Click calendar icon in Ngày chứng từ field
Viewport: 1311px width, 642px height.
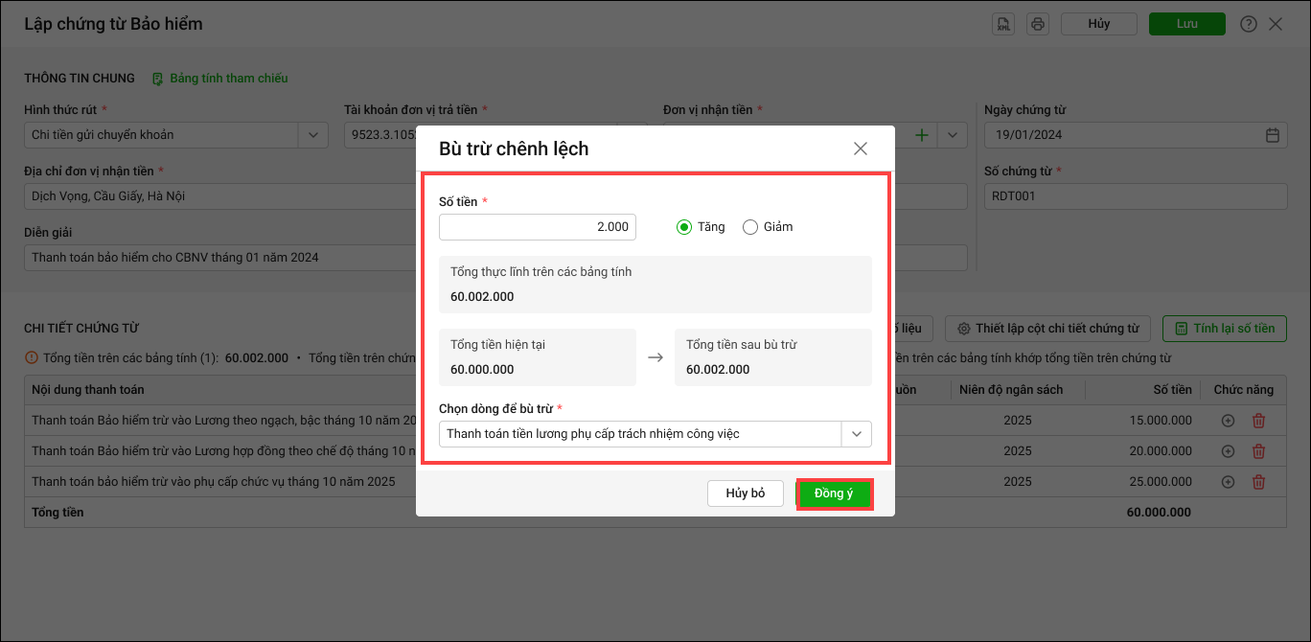1272,135
